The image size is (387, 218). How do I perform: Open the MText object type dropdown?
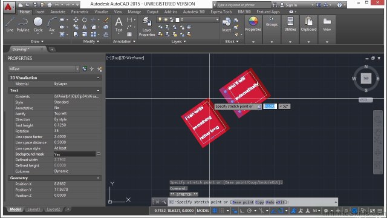tap(77, 69)
